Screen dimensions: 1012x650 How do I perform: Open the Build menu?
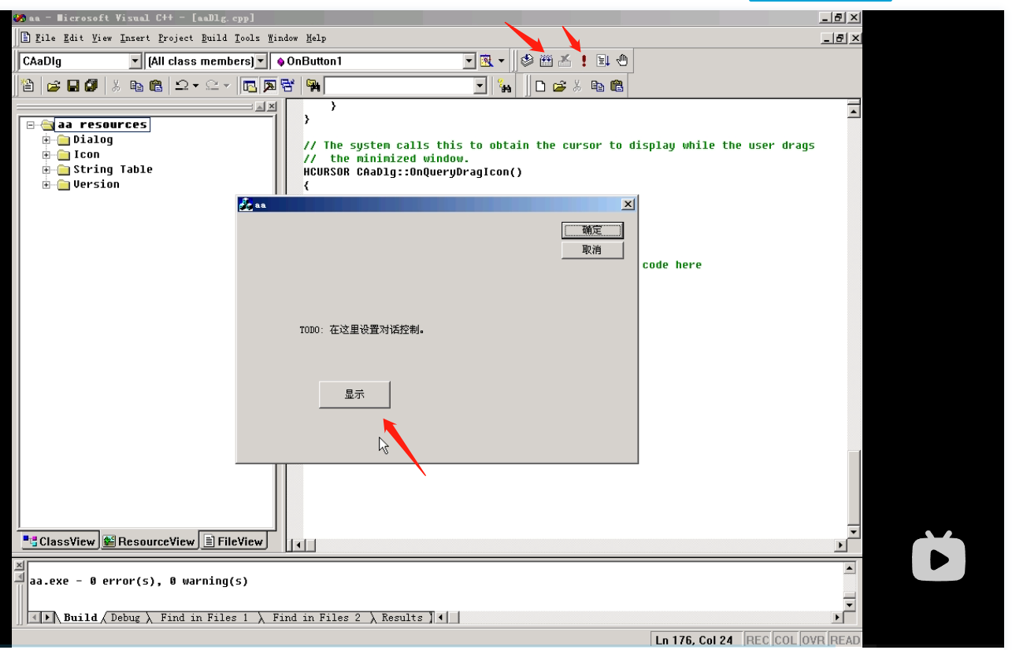coord(214,38)
